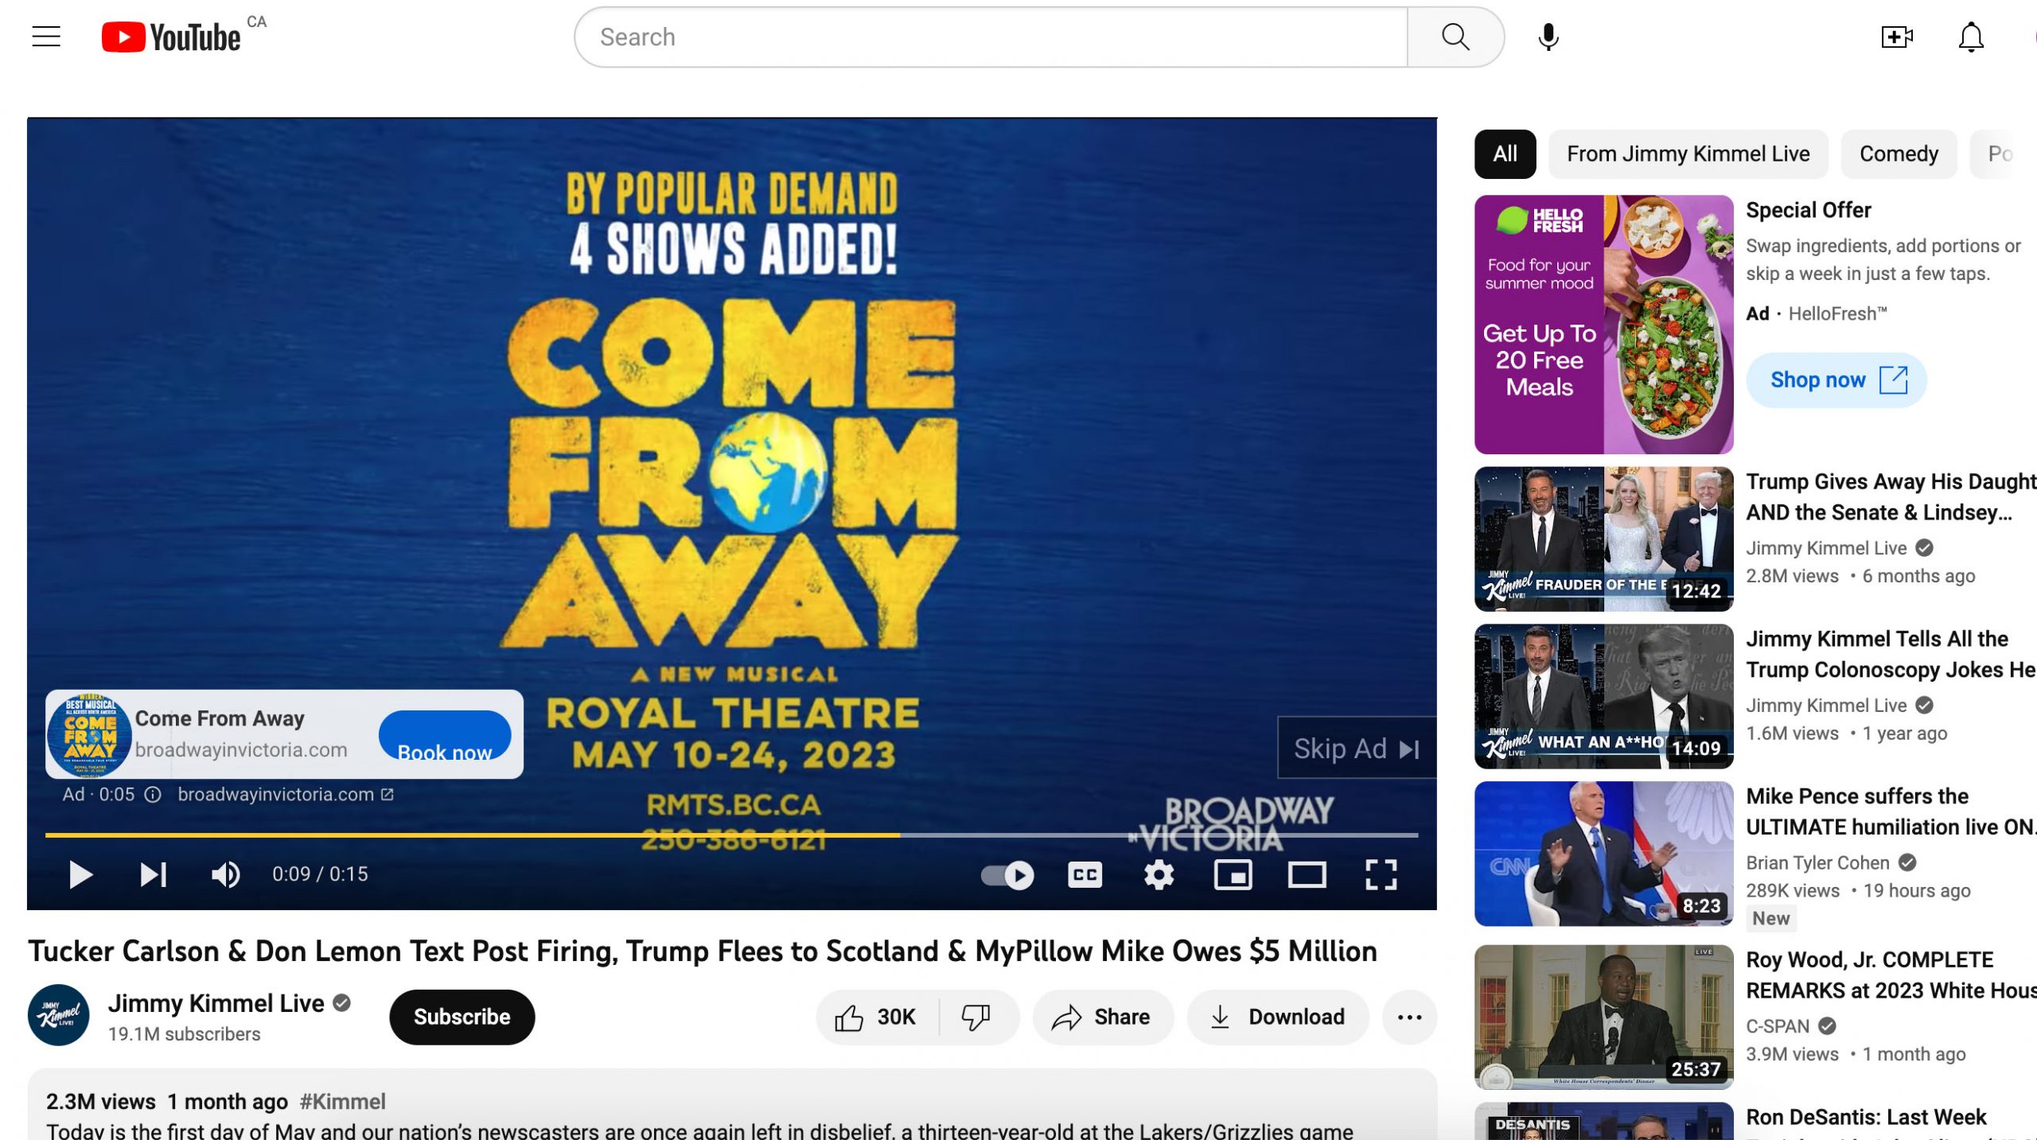
Task: Open the ad info circle icon
Action: [153, 795]
